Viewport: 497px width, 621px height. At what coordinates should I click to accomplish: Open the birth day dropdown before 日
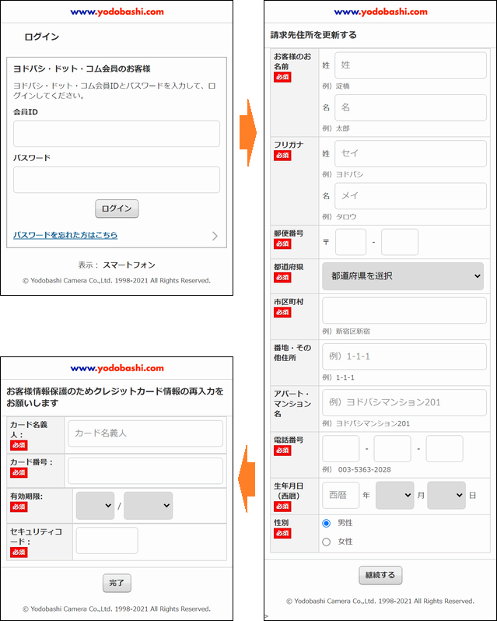coord(446,495)
